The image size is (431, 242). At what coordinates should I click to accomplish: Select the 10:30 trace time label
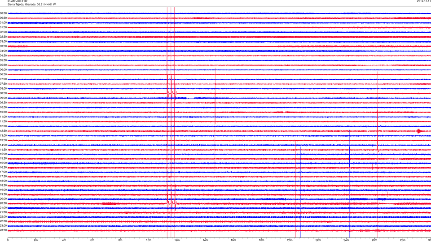tap(3, 112)
